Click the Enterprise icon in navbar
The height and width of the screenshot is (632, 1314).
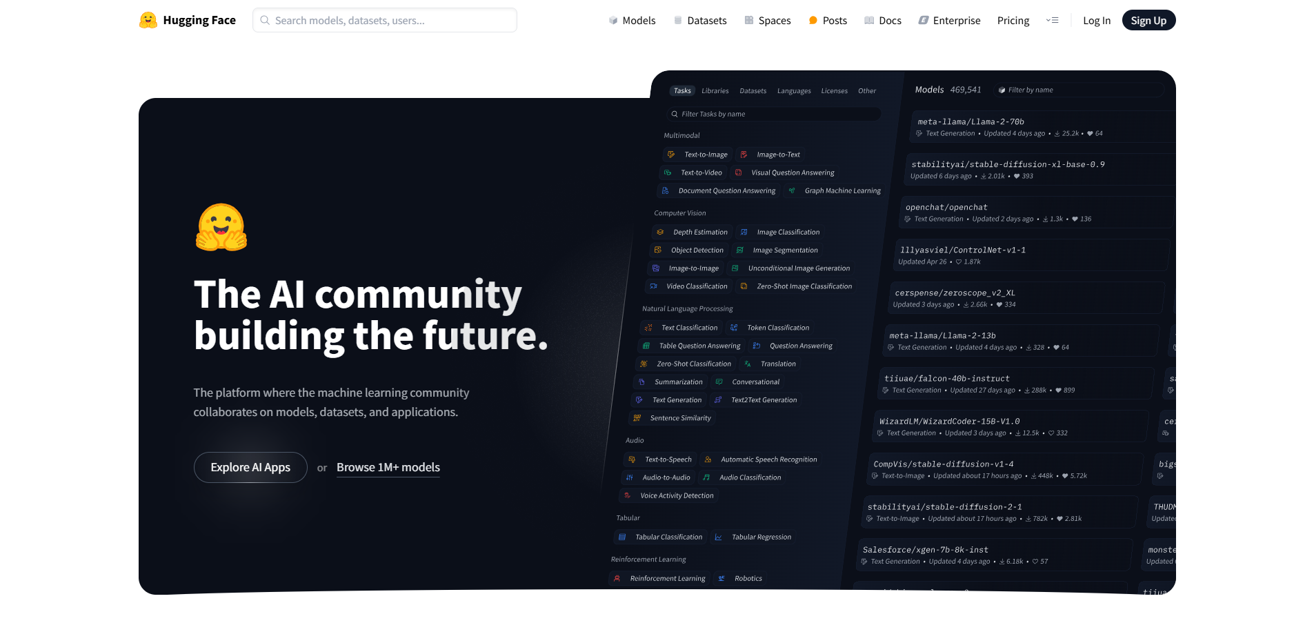924,21
